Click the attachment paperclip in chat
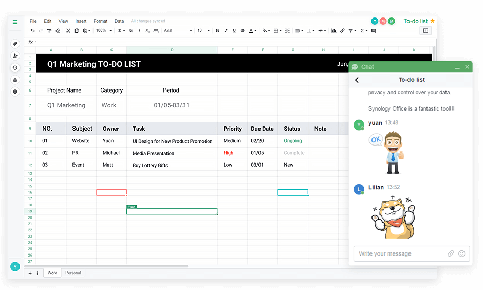483x290 pixels. [x=451, y=253]
